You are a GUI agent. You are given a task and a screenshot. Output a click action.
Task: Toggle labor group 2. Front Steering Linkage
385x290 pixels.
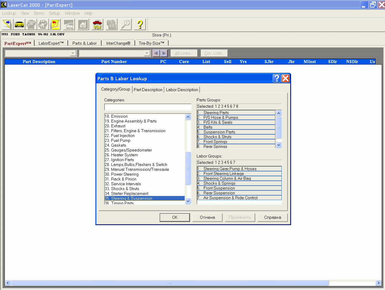pos(239,174)
